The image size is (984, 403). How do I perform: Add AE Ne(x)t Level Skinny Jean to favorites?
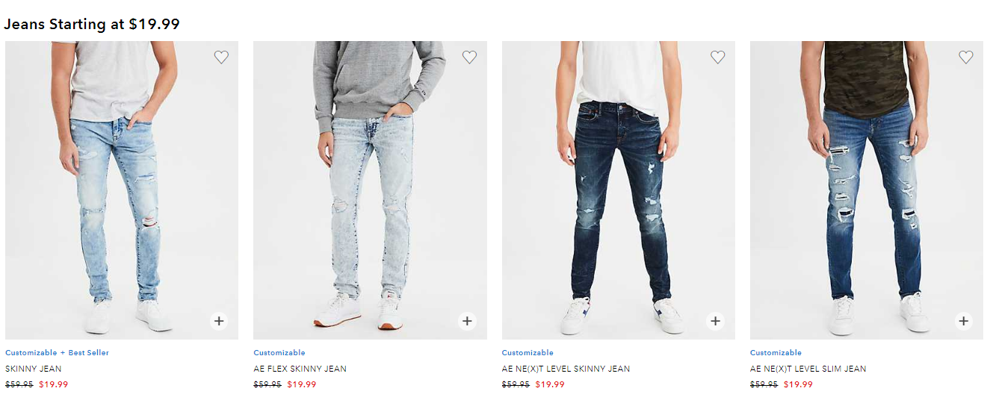[717, 57]
